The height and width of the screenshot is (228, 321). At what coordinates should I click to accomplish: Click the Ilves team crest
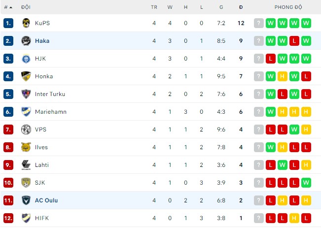tap(26, 147)
